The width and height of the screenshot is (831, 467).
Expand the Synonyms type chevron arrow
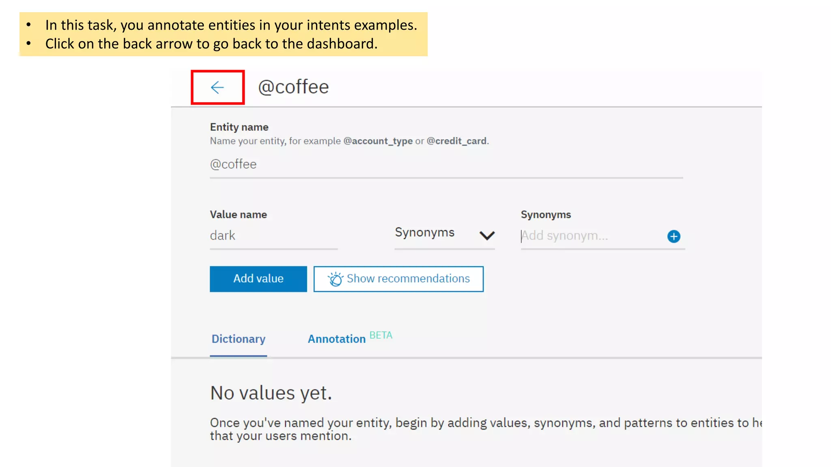coord(487,236)
